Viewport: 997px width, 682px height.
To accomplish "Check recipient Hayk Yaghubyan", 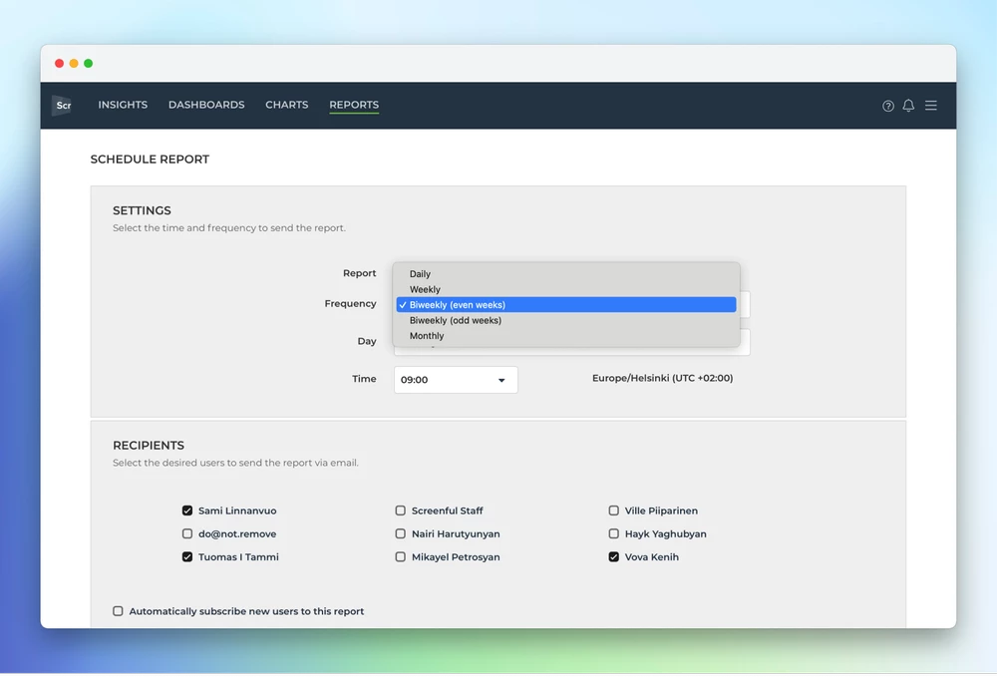I will pyautogui.click(x=613, y=533).
